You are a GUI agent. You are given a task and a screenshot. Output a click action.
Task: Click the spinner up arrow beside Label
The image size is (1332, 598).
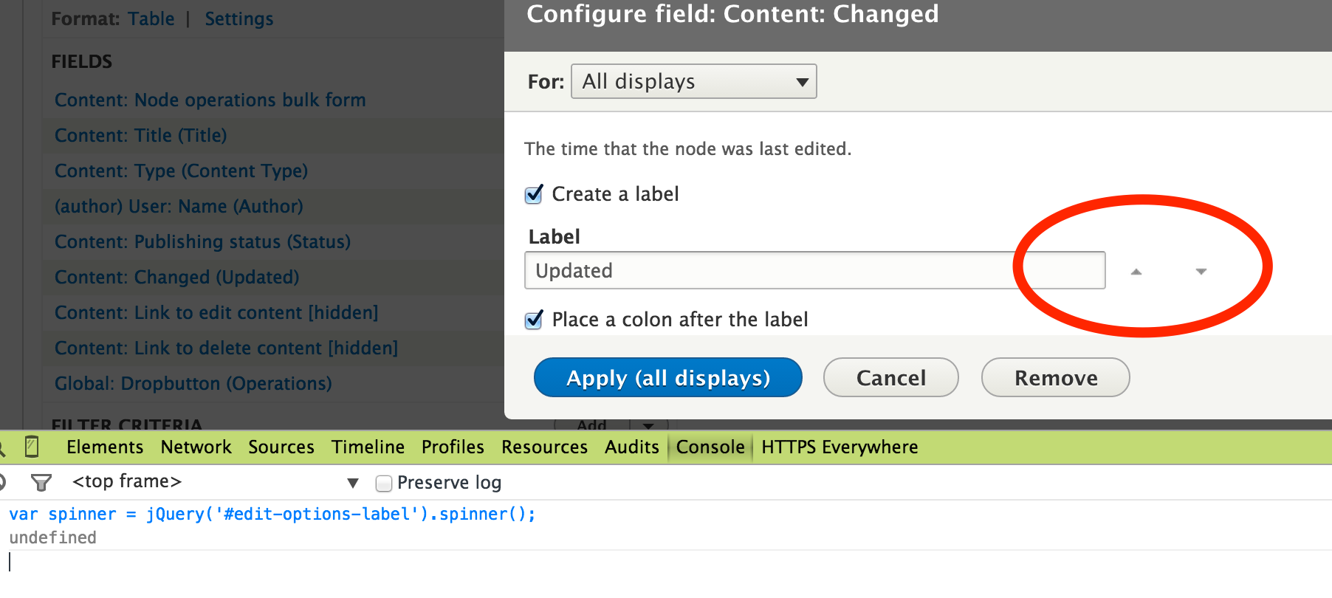click(1136, 272)
